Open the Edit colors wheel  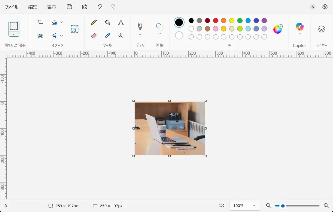click(278, 29)
